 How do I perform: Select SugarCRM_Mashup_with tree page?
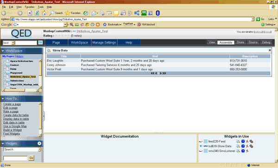tap(24, 85)
